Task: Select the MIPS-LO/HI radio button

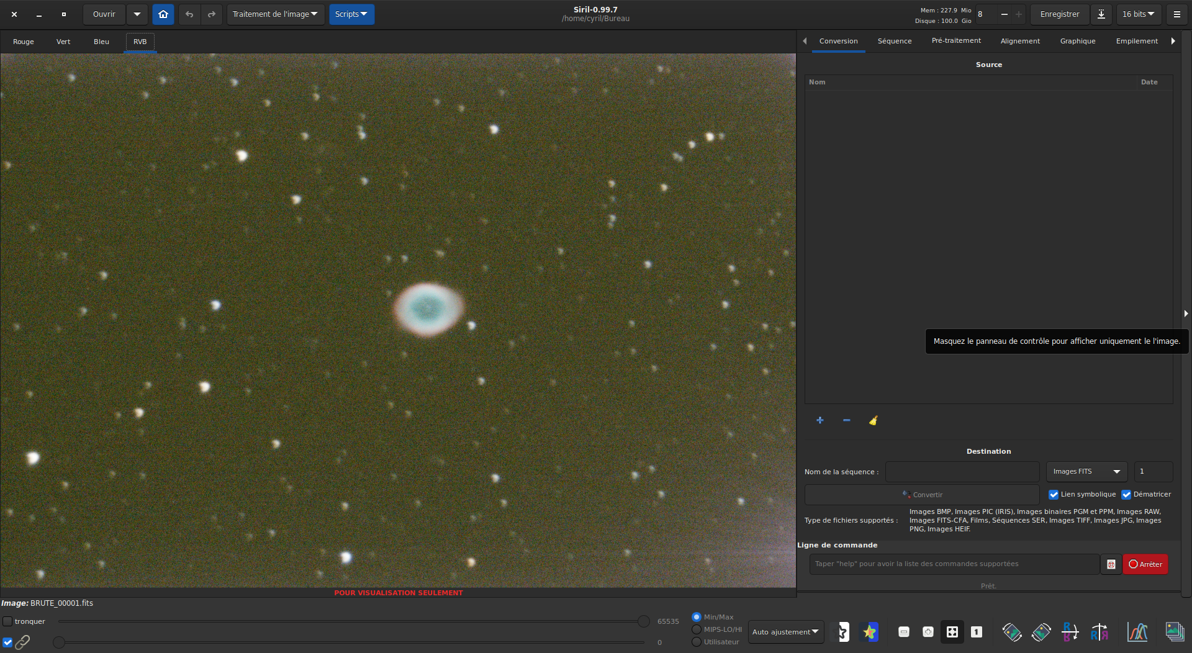Action: tap(697, 629)
